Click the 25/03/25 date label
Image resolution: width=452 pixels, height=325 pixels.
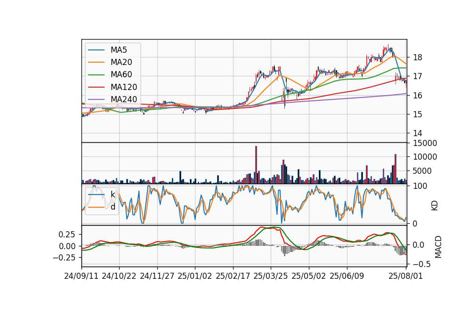(x=271, y=276)
